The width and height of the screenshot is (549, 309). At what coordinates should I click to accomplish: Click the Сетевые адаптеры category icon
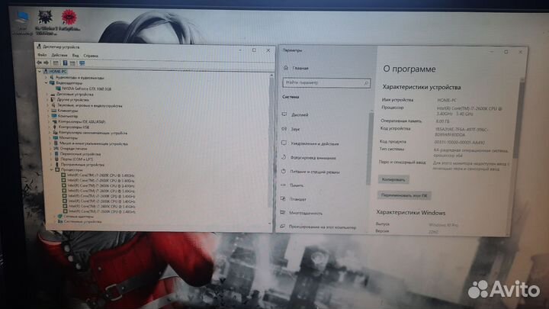(60, 216)
